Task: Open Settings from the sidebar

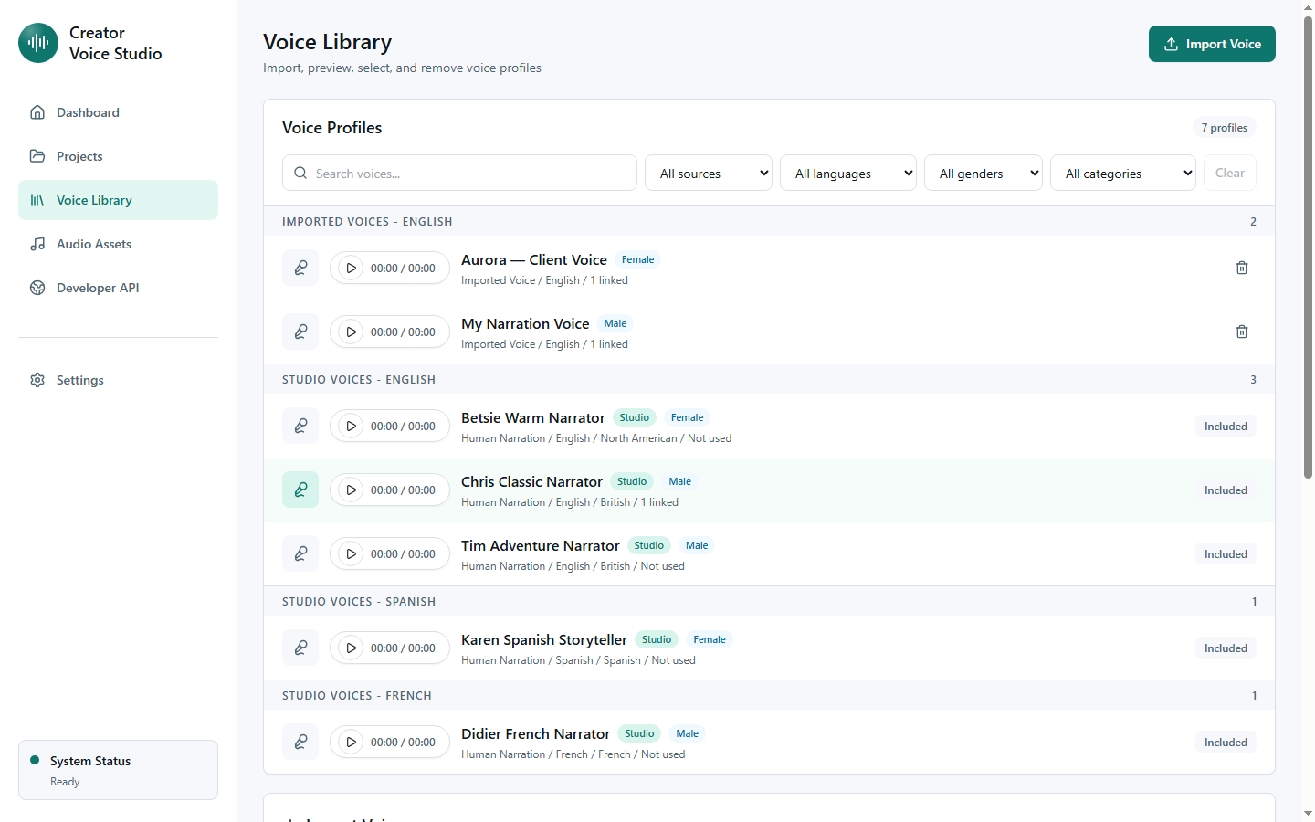Action: [118, 380]
